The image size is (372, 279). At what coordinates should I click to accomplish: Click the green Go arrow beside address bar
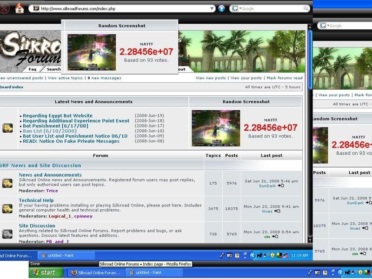tap(221, 8)
